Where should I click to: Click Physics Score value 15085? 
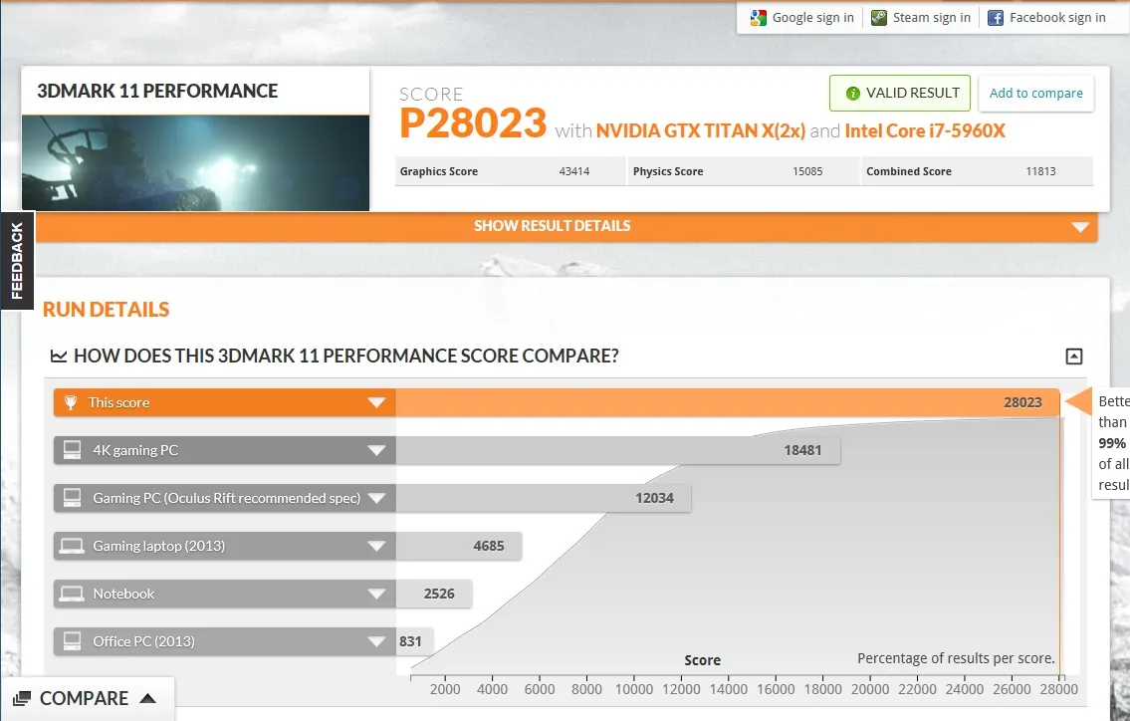click(807, 171)
